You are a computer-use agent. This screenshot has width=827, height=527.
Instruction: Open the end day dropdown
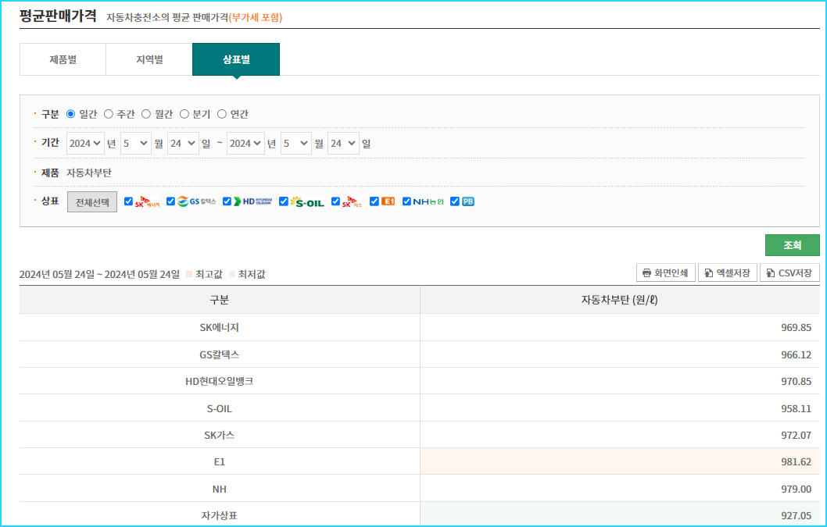point(343,144)
